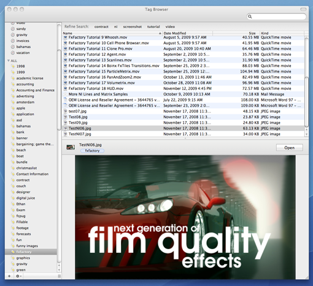The image size is (313, 286).
Task: Select FxFactory Tutorial 17 Volumetrix.mov
Action: (x=183, y=83)
